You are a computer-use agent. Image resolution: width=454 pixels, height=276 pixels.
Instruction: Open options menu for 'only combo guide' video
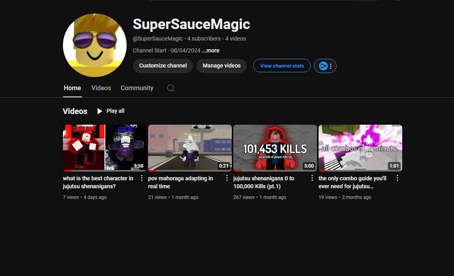click(397, 178)
